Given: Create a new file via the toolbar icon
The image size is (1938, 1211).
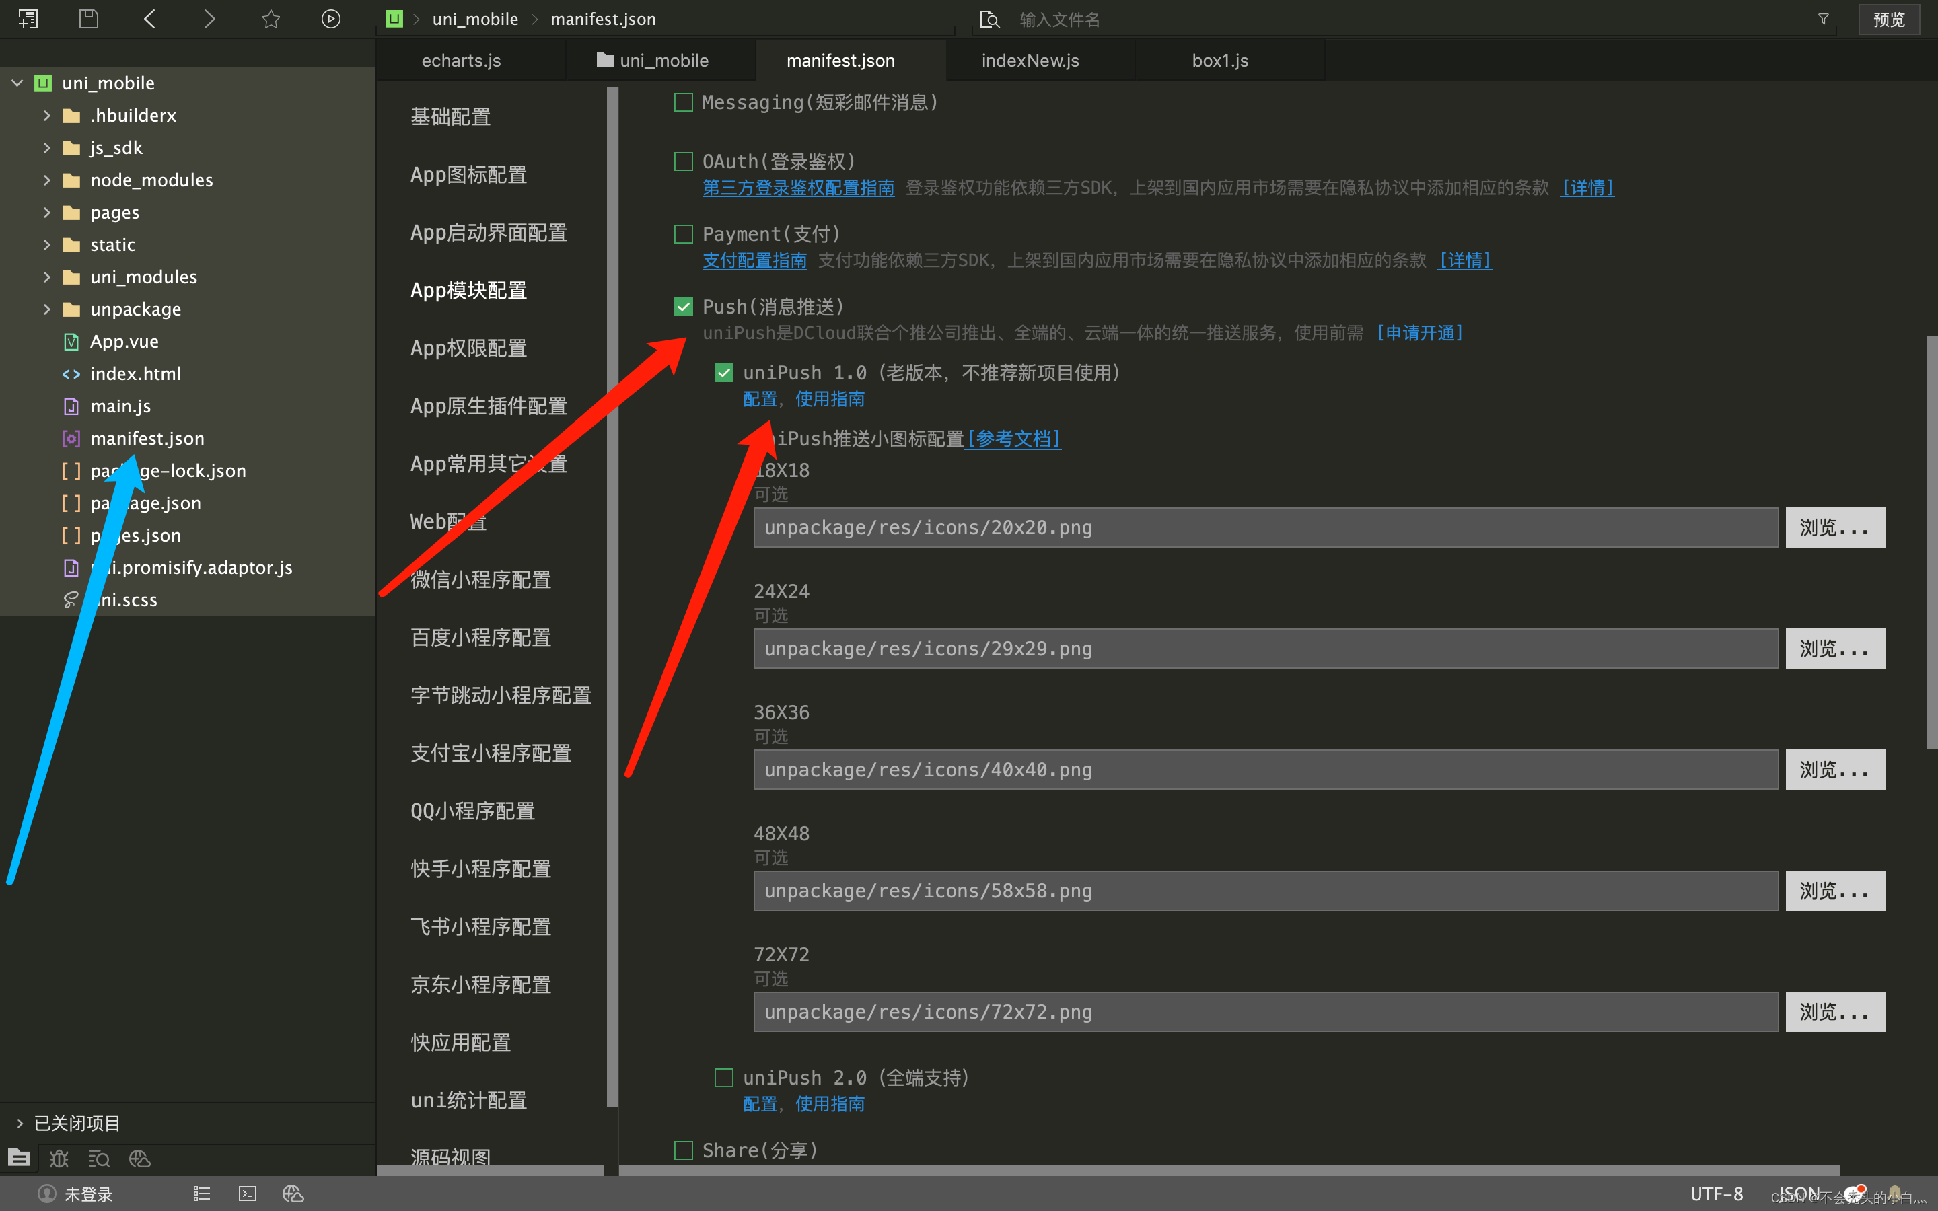Looking at the screenshot, I should click(28, 18).
